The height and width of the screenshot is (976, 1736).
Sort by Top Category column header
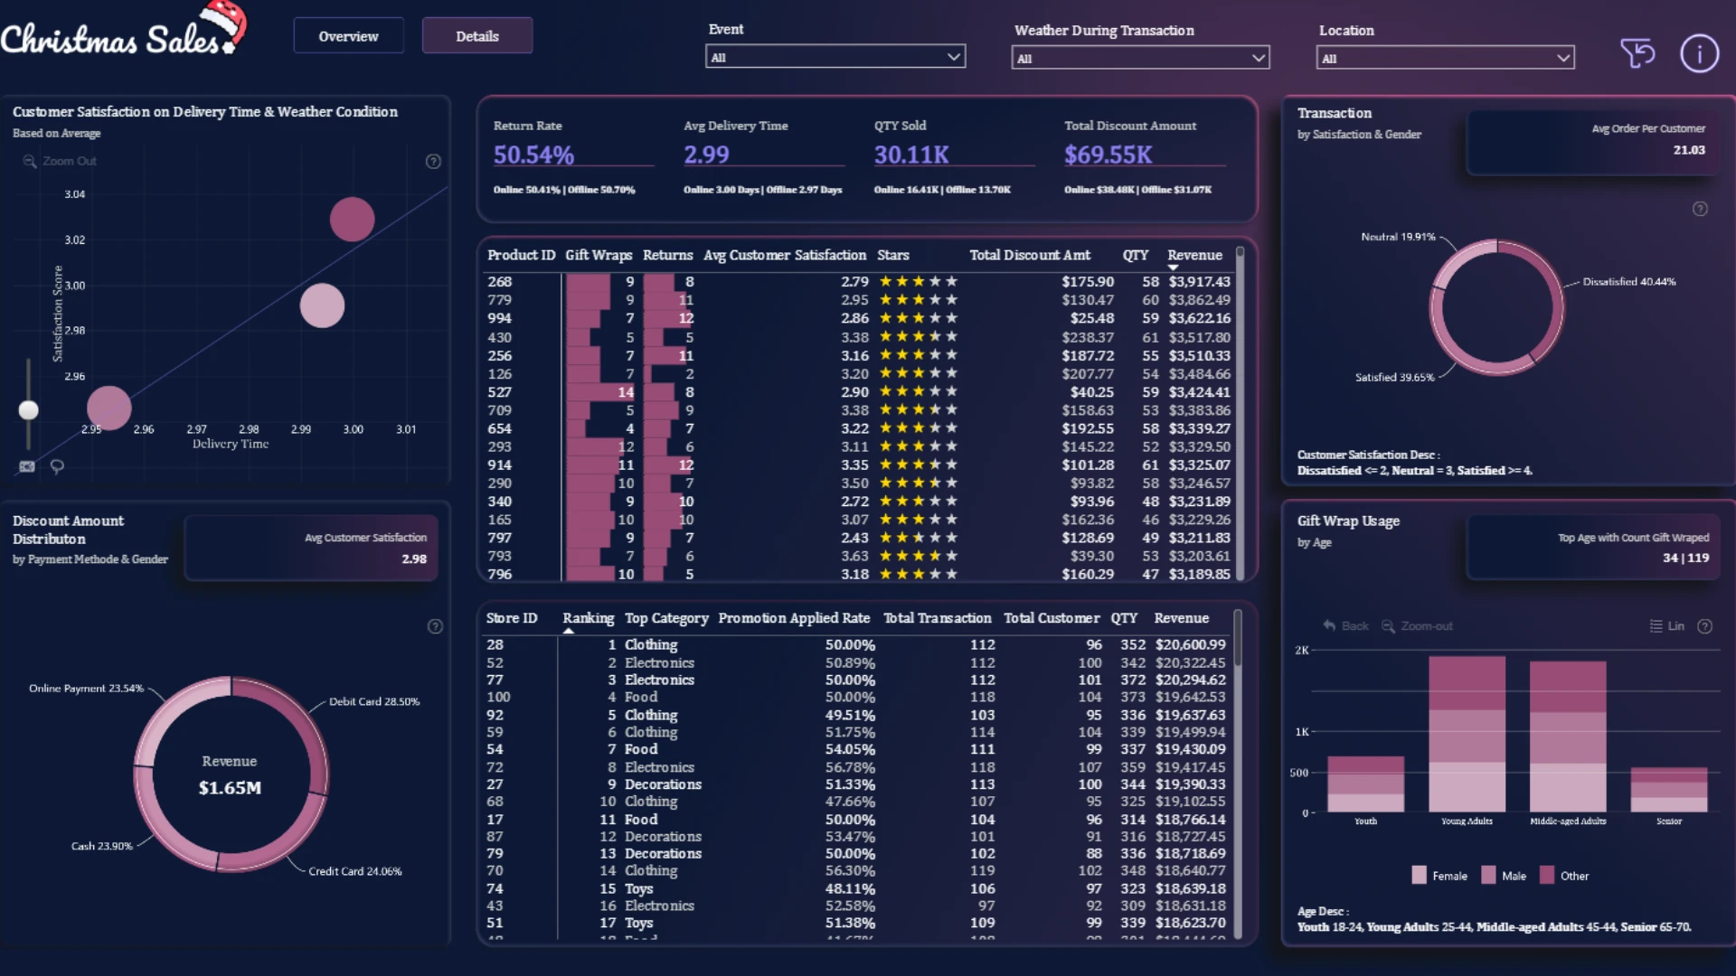[666, 618]
